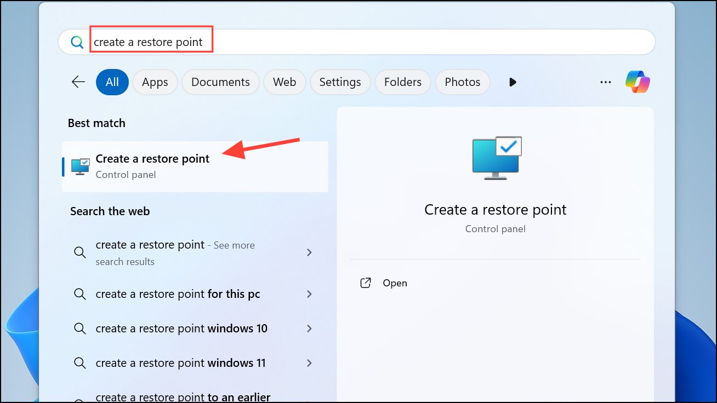Expand chevron for 'windows 10' suggestion
Viewport: 717px width, 403px height.
coord(309,329)
